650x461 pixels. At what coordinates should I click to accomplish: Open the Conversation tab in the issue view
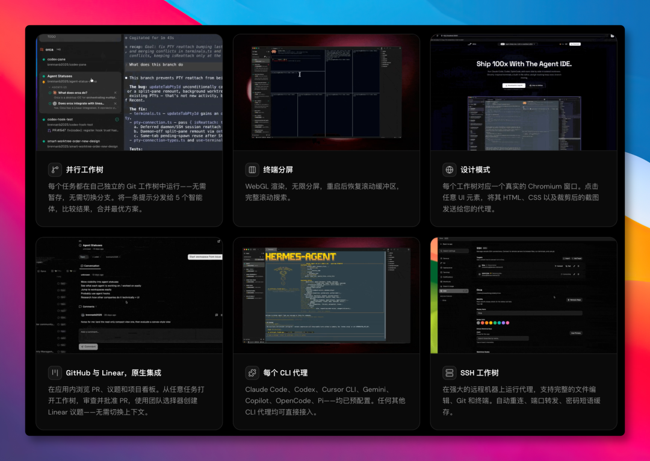pos(90,266)
